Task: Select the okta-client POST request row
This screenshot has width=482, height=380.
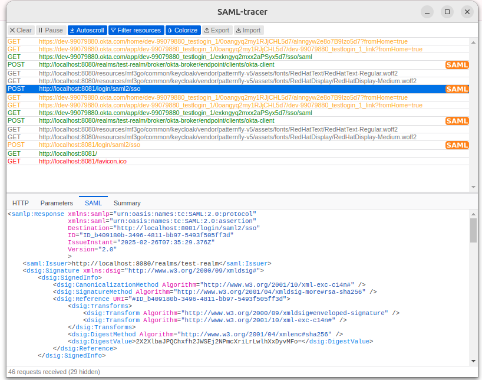Action: point(153,64)
